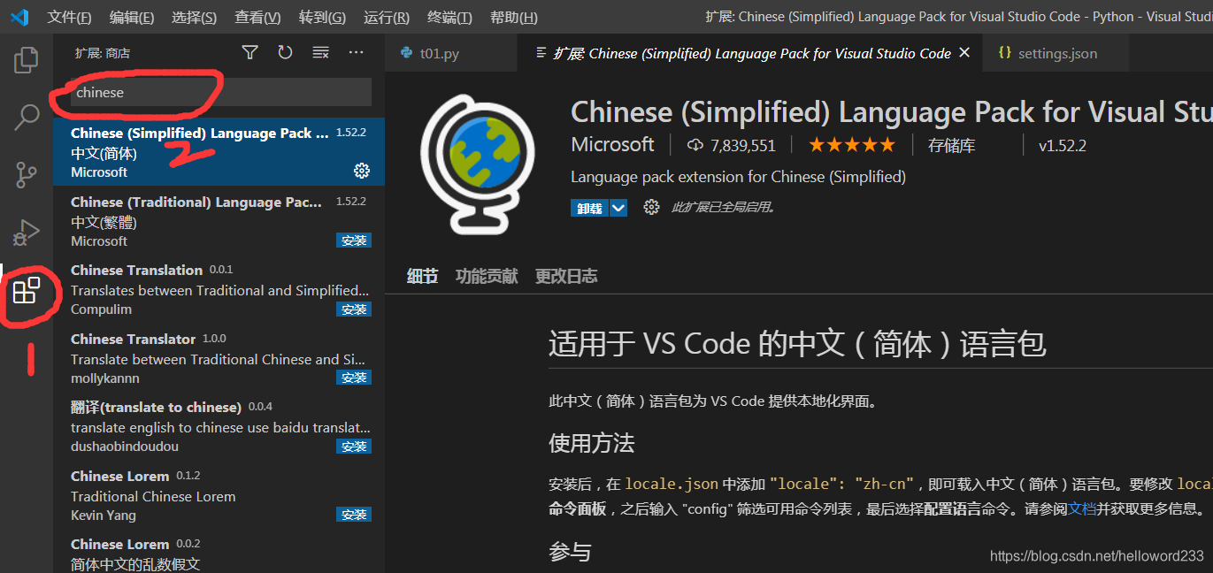This screenshot has height=573, width=1213.
Task: Open the extensions panel more actions menu
Action: tap(356, 53)
